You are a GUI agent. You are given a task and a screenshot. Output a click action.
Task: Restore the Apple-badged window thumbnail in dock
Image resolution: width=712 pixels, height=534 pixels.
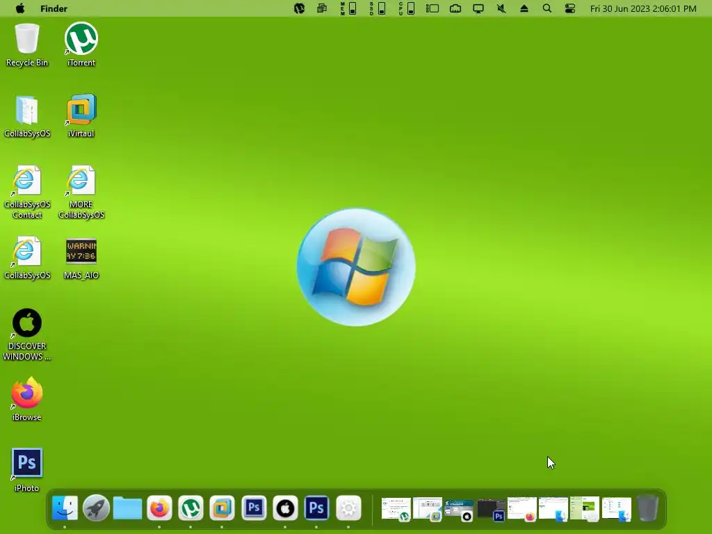(x=459, y=510)
